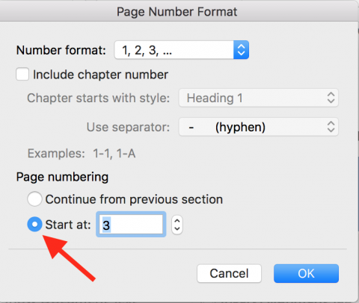Select Continue from previous section radio button
The height and width of the screenshot is (303, 359).
click(34, 199)
